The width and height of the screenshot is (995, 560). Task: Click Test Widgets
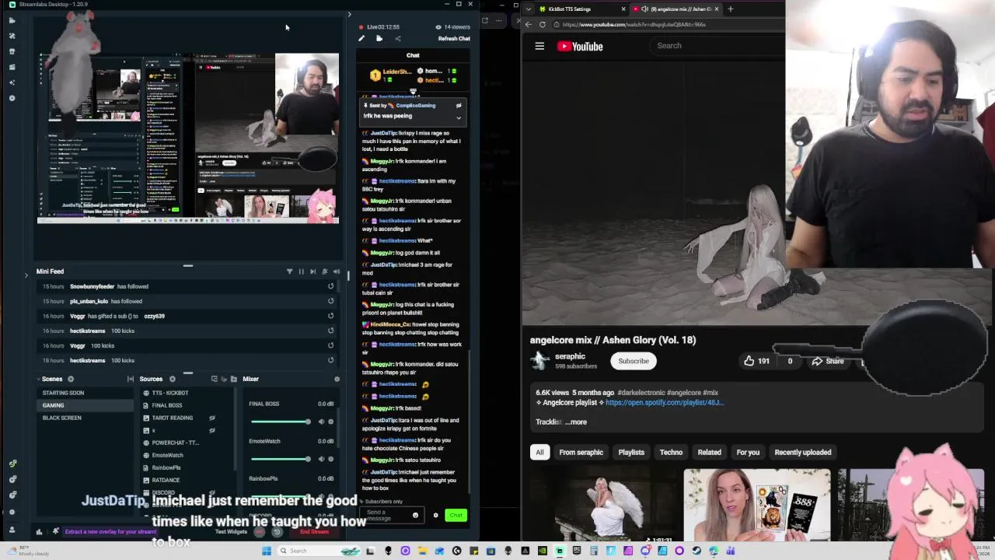[231, 532]
